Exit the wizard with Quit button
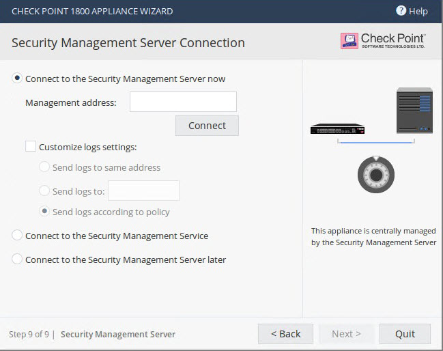 click(405, 334)
